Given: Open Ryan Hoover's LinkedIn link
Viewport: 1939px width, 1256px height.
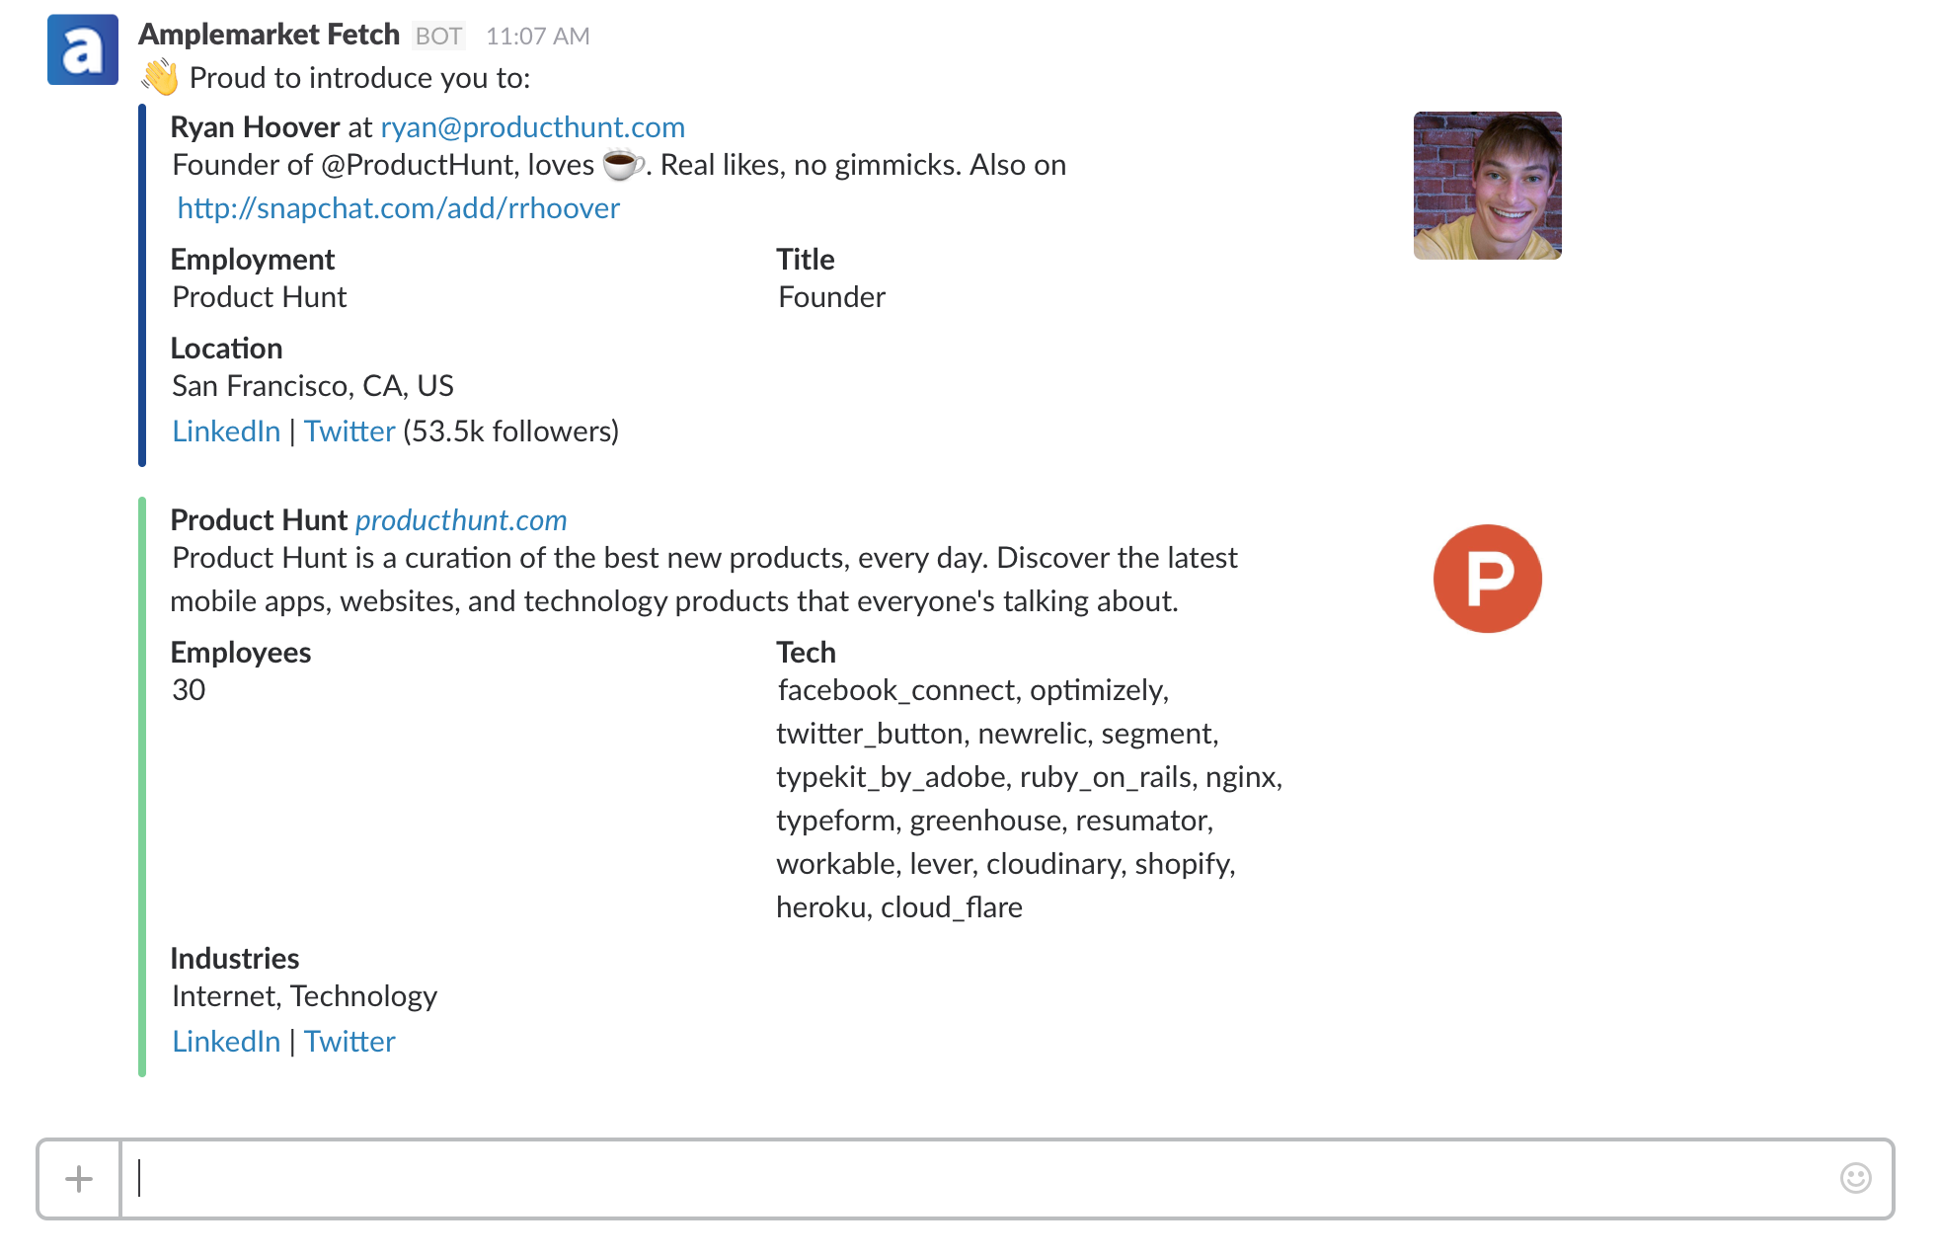Looking at the screenshot, I should tap(226, 432).
